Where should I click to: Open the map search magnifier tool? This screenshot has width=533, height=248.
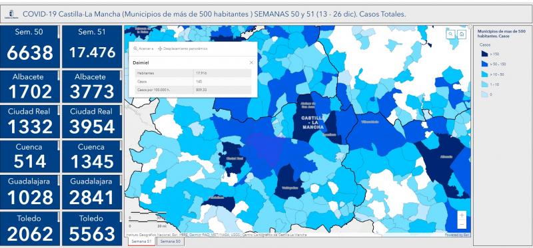coord(451,34)
